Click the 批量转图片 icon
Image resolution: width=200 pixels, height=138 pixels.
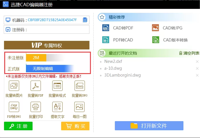point(14,86)
